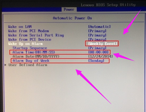Open the Sunday day-of-week selector

[x=96, y=61]
